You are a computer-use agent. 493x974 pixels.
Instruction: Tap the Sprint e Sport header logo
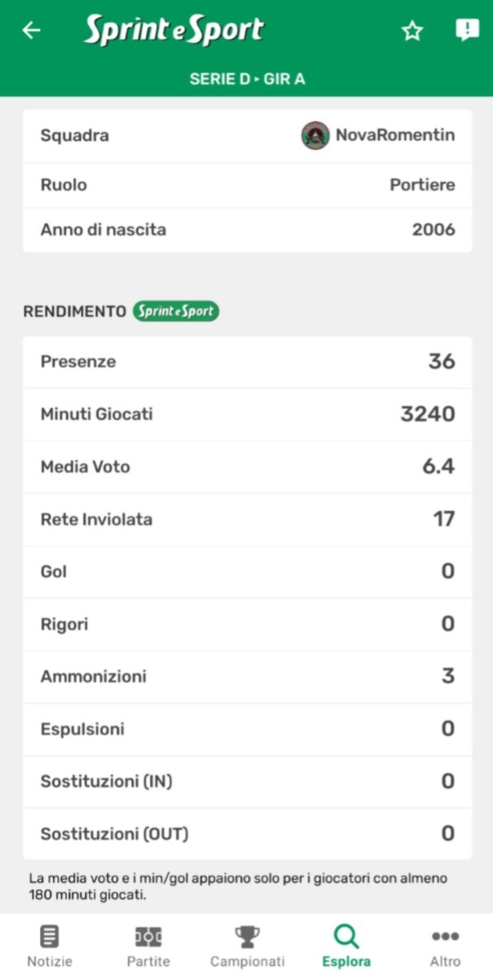coord(174,30)
